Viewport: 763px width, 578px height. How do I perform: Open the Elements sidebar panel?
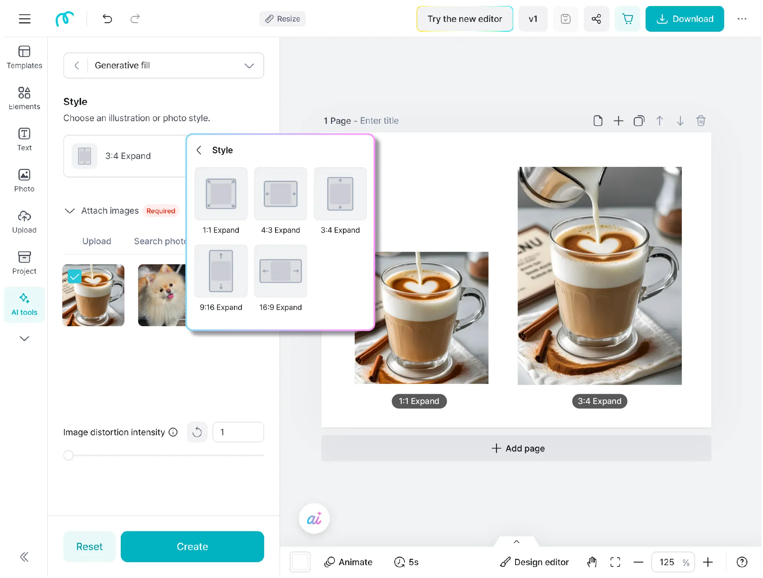pyautogui.click(x=24, y=99)
